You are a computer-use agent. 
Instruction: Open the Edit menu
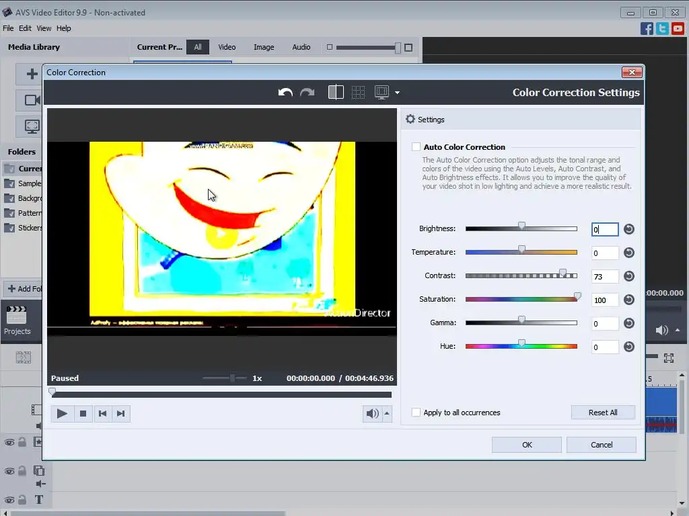tap(25, 28)
